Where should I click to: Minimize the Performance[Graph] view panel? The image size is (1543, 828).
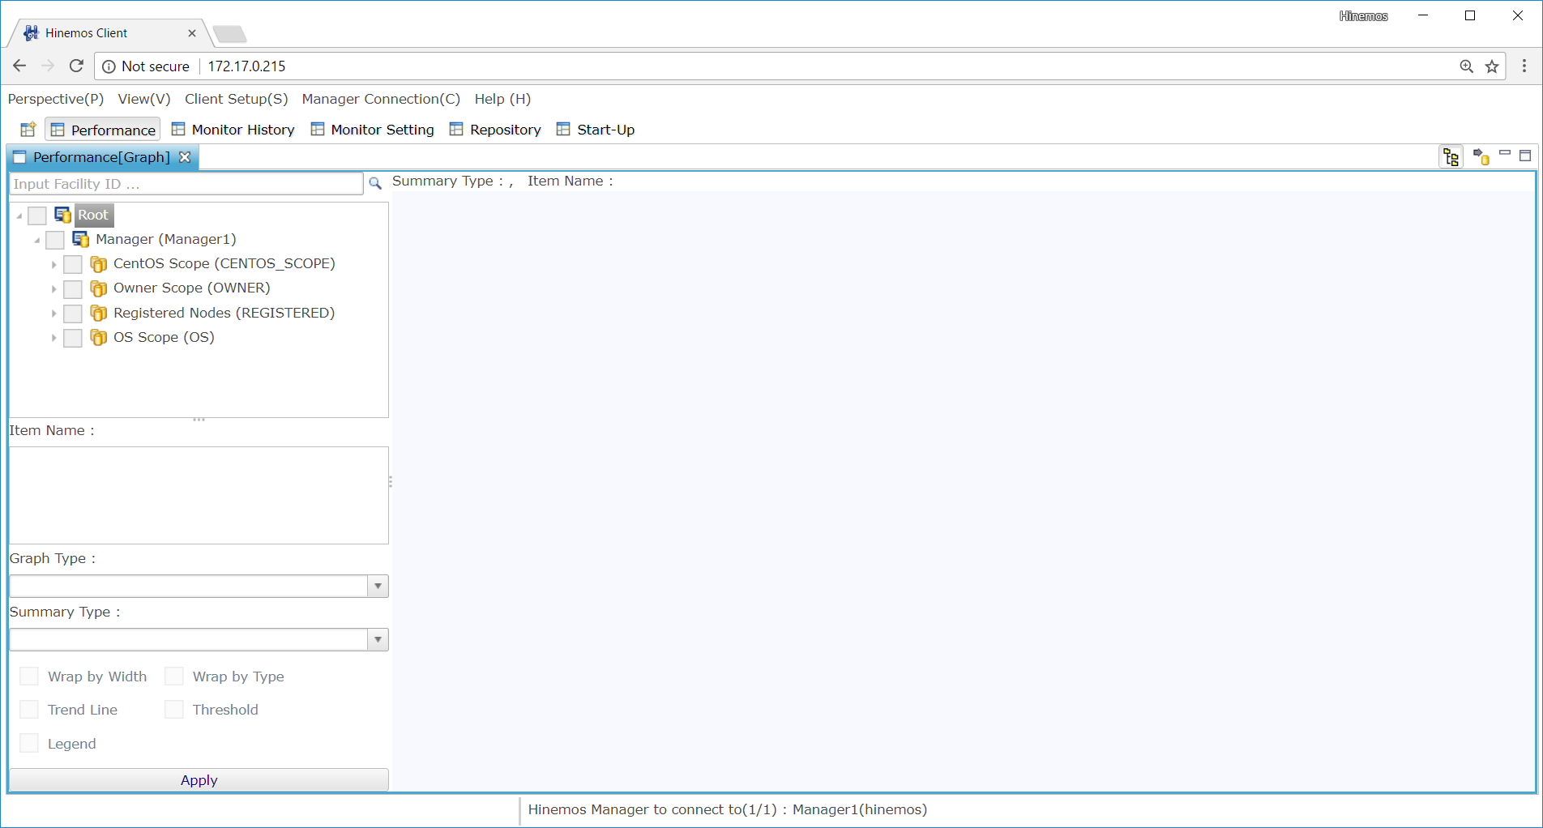[x=1505, y=154]
